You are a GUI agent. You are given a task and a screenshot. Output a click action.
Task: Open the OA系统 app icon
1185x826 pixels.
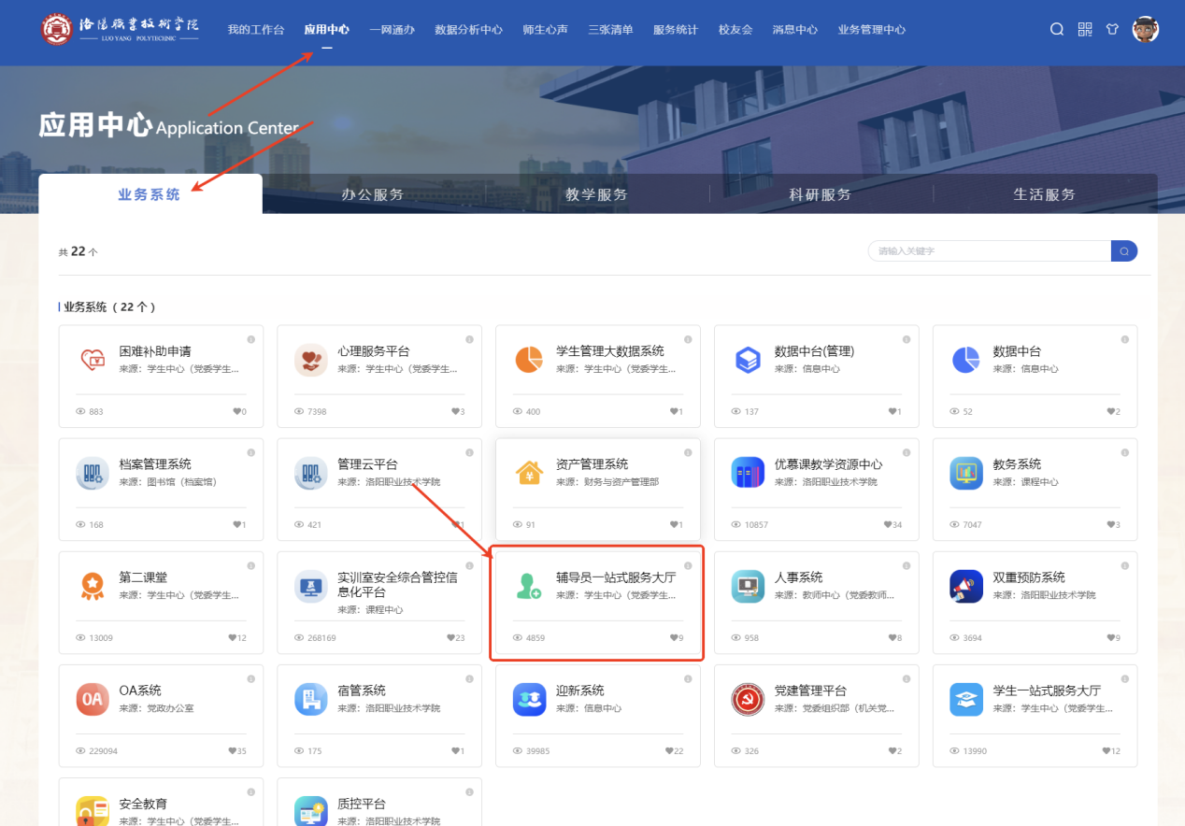coord(93,699)
